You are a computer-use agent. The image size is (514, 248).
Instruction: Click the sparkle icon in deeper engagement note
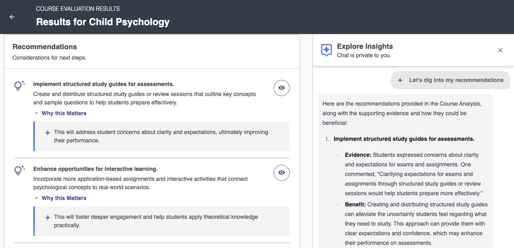click(48, 217)
